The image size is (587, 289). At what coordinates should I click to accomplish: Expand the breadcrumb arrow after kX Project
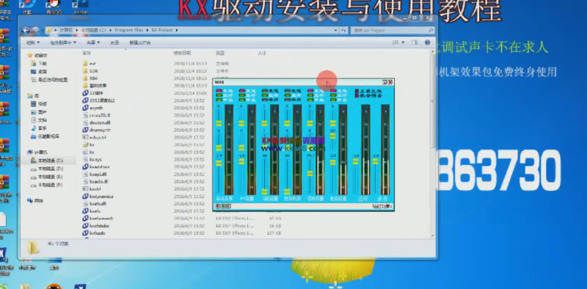pos(176,30)
